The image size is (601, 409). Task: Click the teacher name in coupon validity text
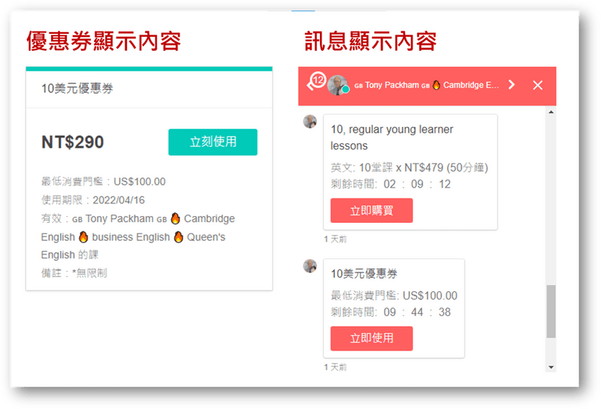coord(119,219)
